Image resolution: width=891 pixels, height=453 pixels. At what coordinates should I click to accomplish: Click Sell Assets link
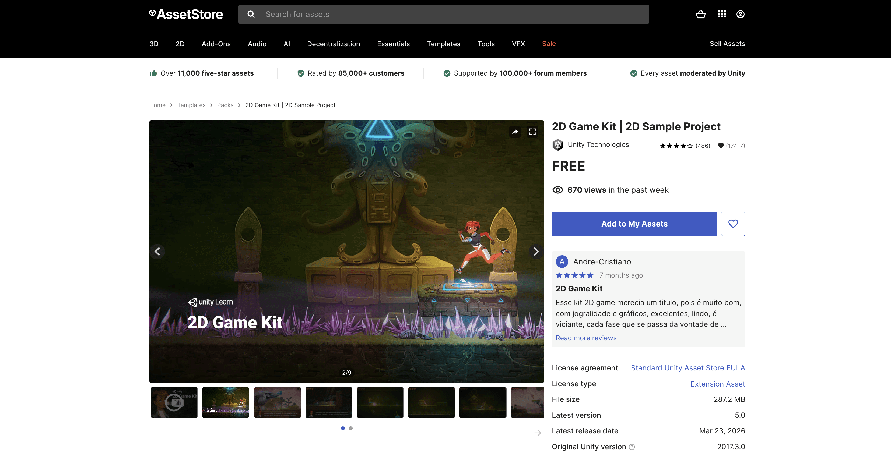[727, 44]
